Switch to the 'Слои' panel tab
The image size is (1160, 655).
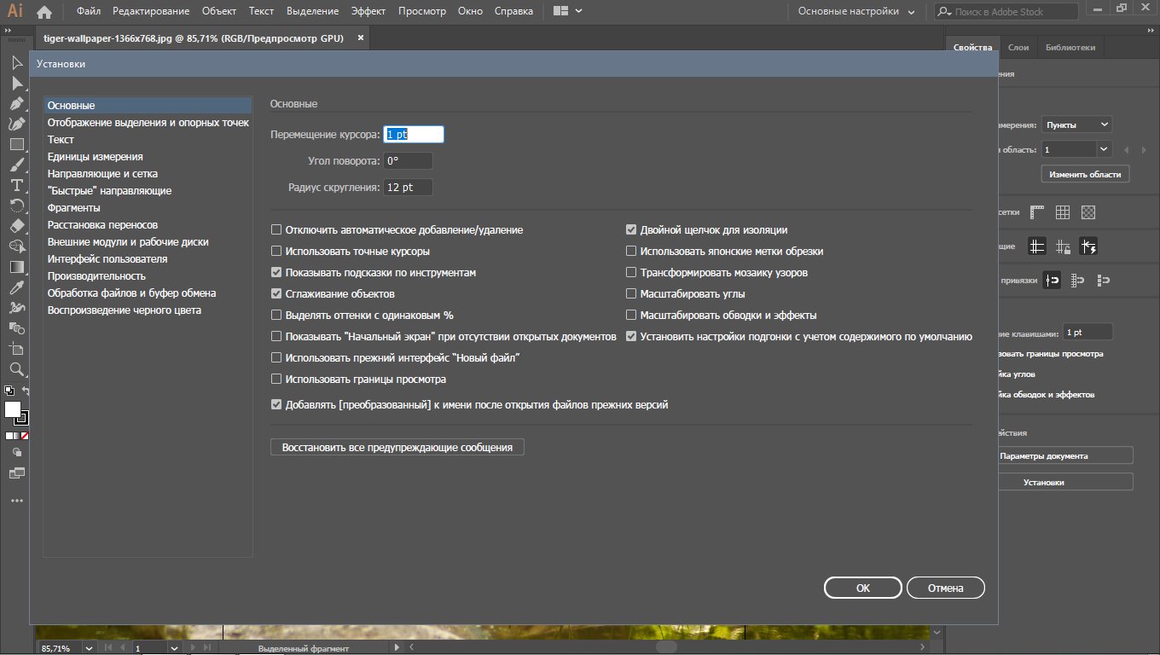click(x=1018, y=48)
